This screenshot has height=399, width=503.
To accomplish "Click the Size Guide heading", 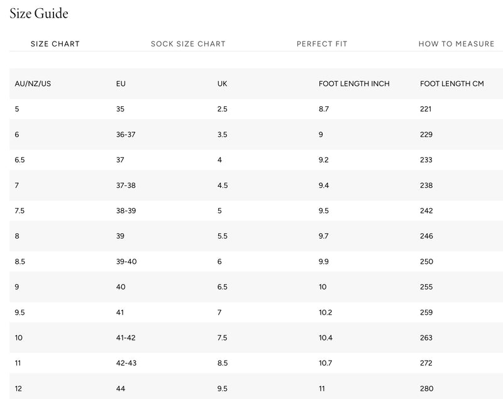I will click(39, 13).
